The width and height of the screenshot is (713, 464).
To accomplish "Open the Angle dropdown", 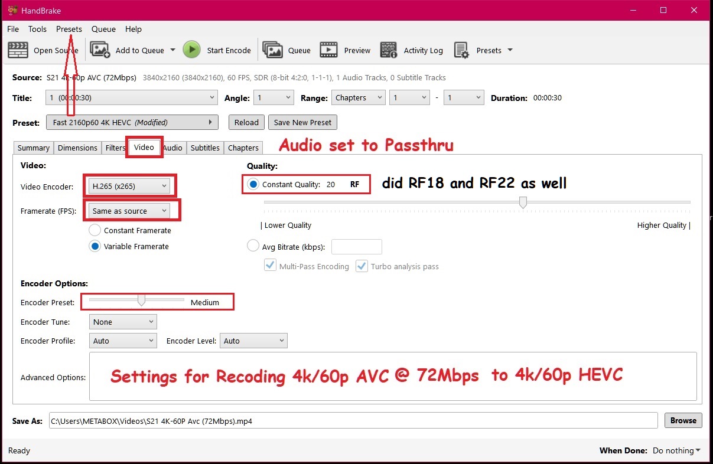I will (x=274, y=98).
